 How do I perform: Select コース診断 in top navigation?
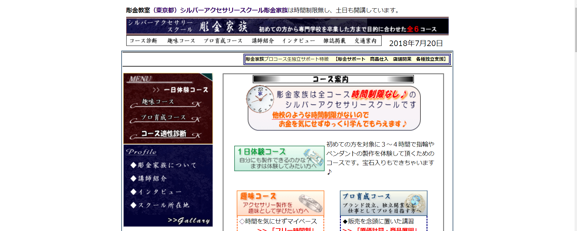point(143,41)
